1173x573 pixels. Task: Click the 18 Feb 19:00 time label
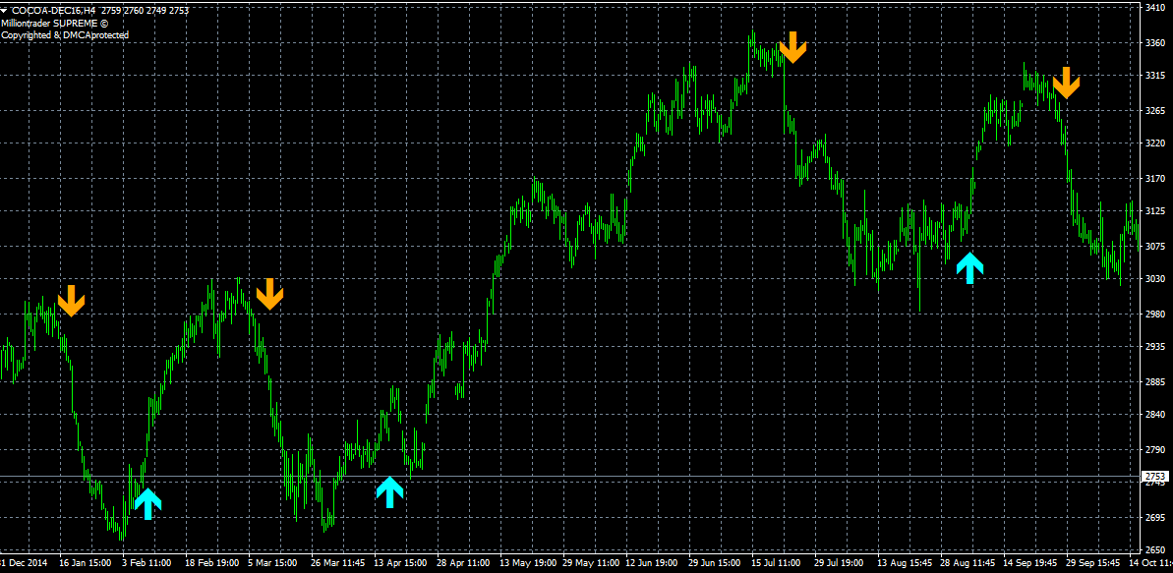(211, 562)
